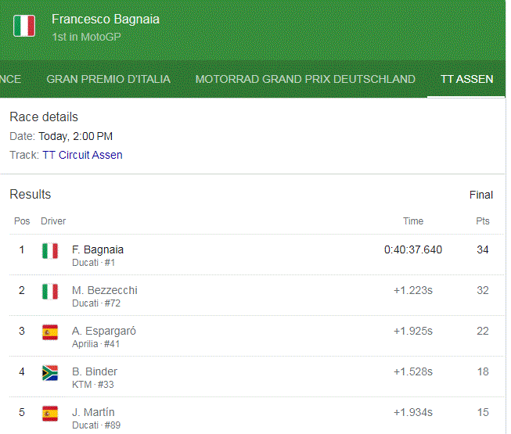Click the Italian flag beside Francesco Bagnaia header
Screen dimensions: 511x434
[24, 26]
